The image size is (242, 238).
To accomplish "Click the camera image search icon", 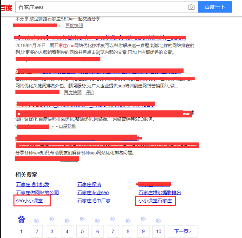I will pyautogui.click(x=191, y=7).
